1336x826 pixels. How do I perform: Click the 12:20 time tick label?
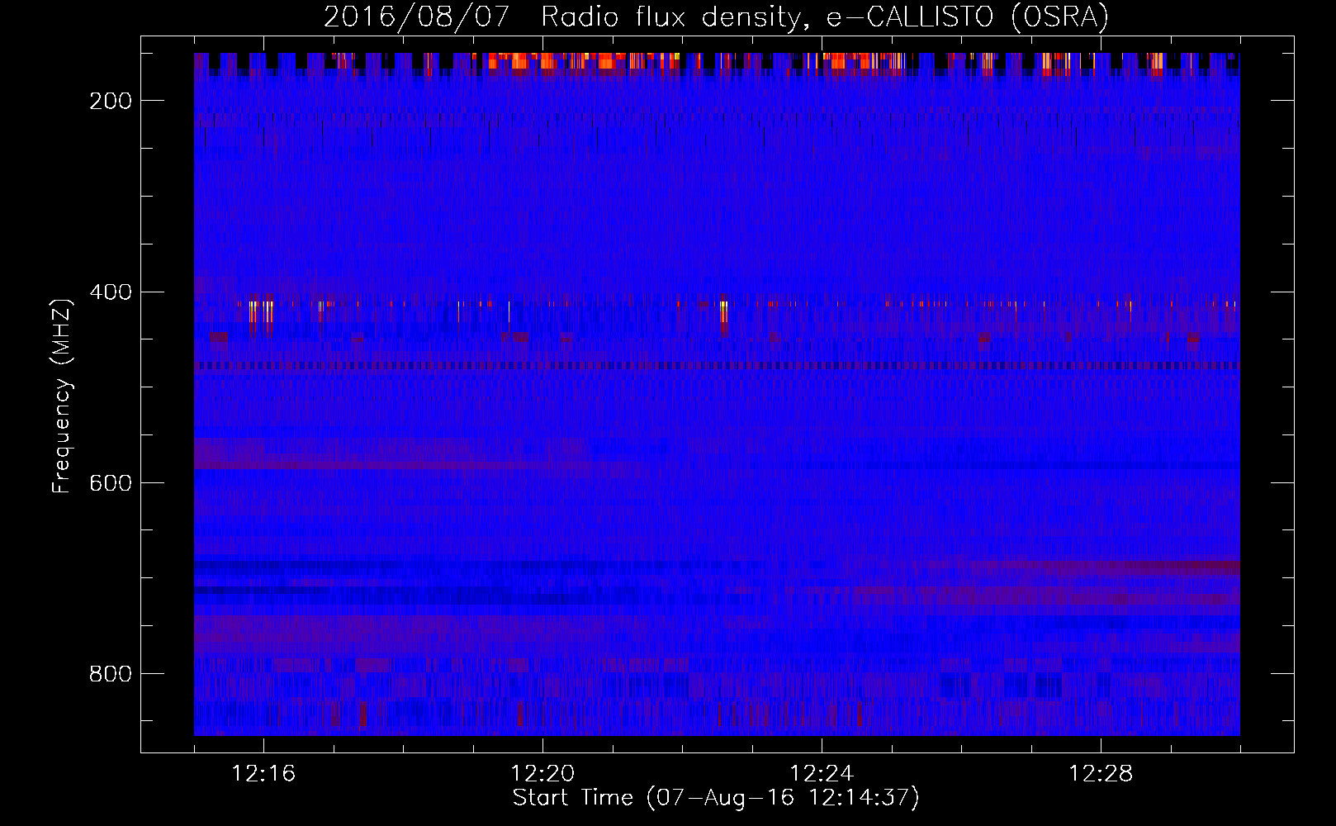coord(542,774)
